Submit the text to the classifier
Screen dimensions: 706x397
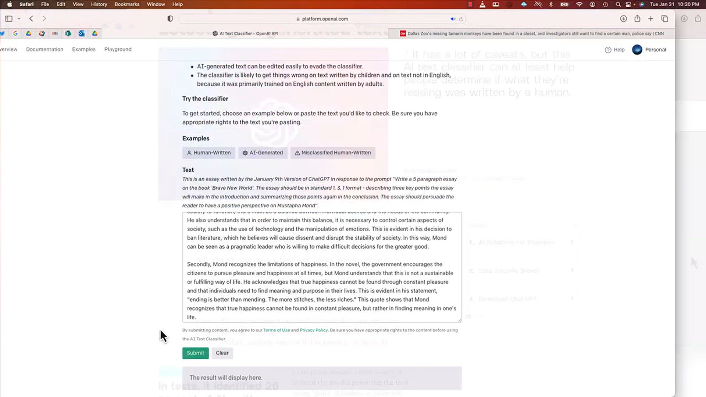pos(195,353)
